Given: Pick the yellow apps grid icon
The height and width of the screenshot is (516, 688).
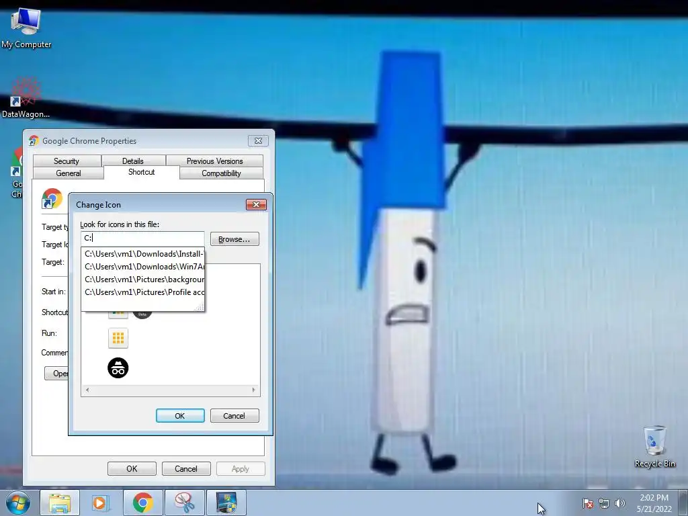Looking at the screenshot, I should [118, 339].
